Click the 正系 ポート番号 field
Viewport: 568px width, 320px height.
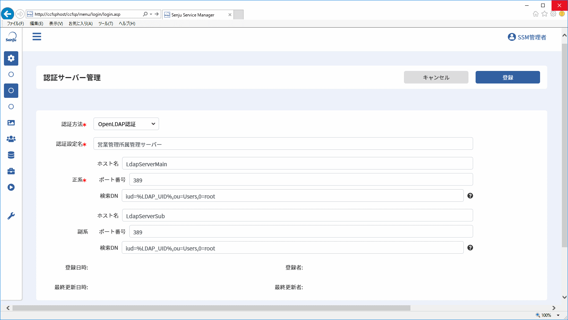coord(301,180)
